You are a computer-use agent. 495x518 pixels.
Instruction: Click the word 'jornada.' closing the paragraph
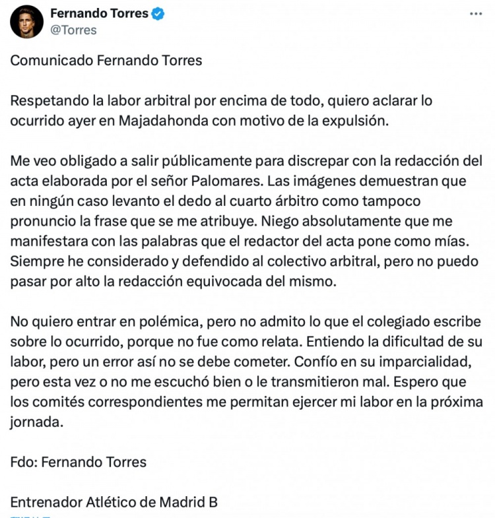coord(37,422)
